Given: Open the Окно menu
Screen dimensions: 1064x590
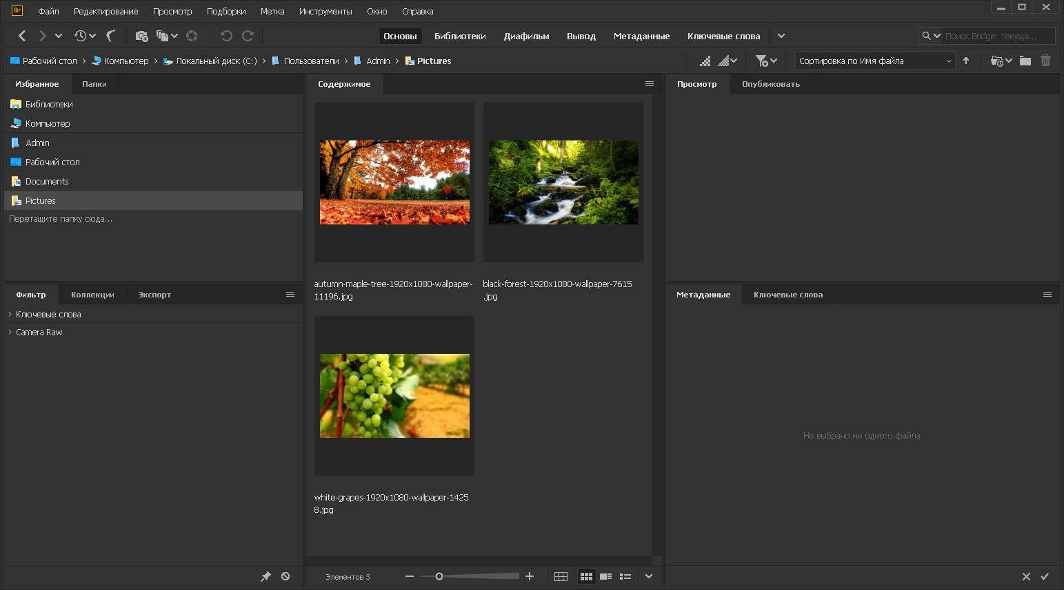Looking at the screenshot, I should [x=377, y=11].
